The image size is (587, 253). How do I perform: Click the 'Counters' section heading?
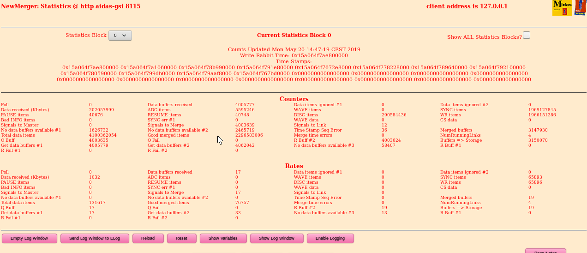coord(294,99)
